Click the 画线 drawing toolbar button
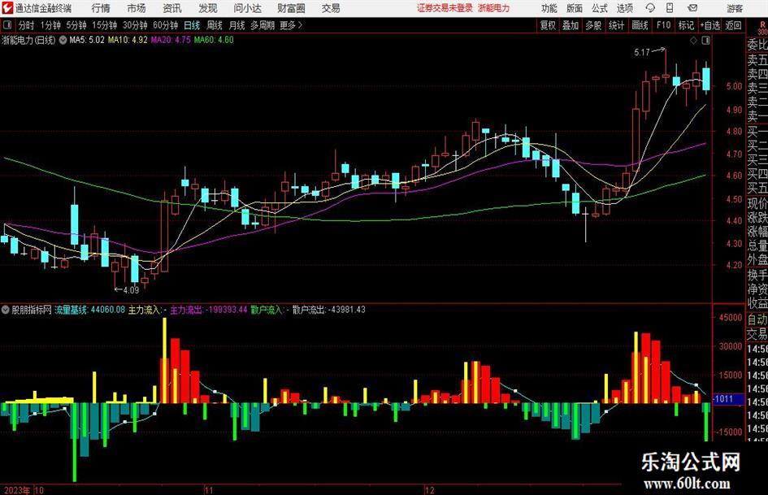Screen dimensions: 768x495 [640, 25]
